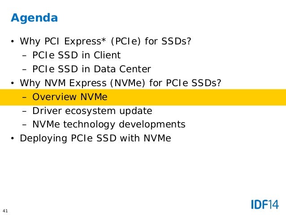
Task: Click 'Driver ecosystem update' sub-item
Action: [x=92, y=111]
